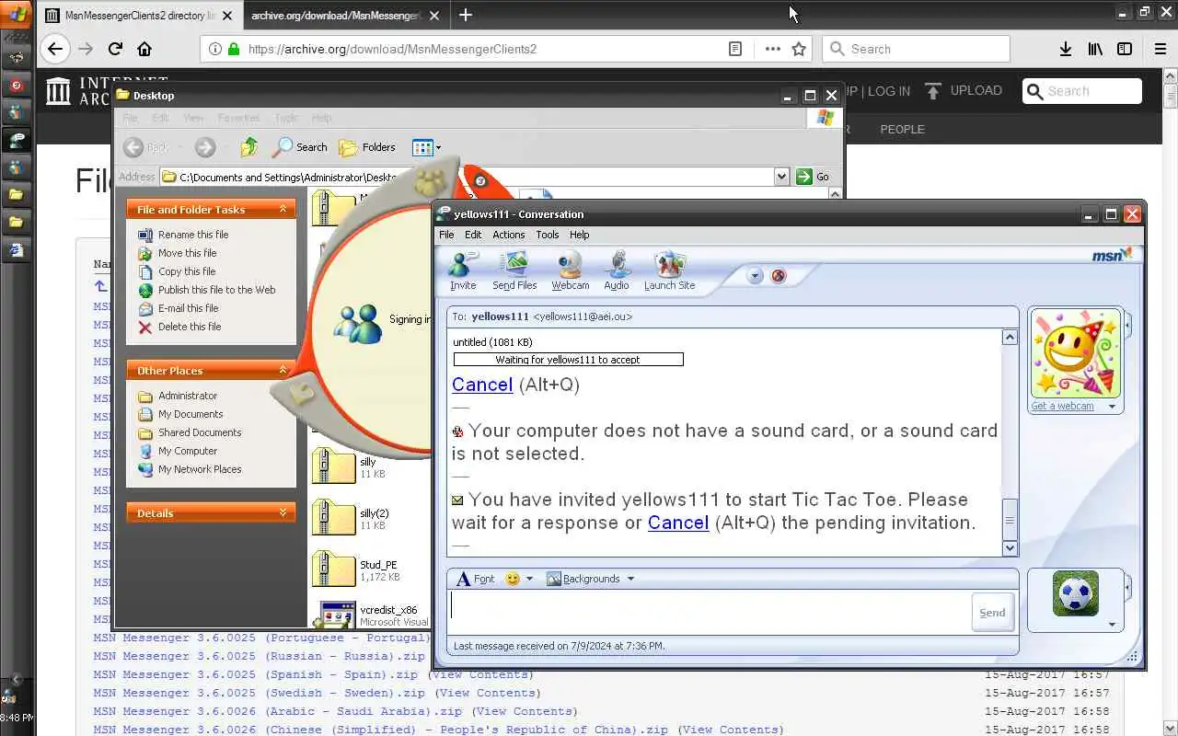Collapse the Other Places panel
This screenshot has height=736, width=1178.
283,371
